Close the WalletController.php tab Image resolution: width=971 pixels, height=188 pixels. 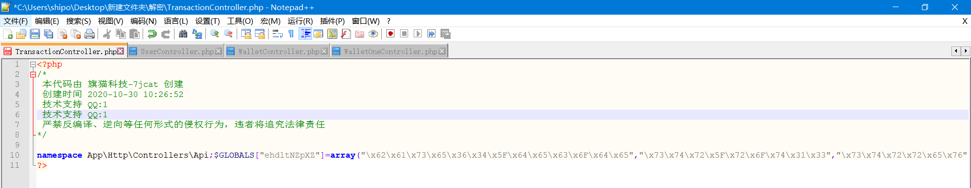(324, 51)
